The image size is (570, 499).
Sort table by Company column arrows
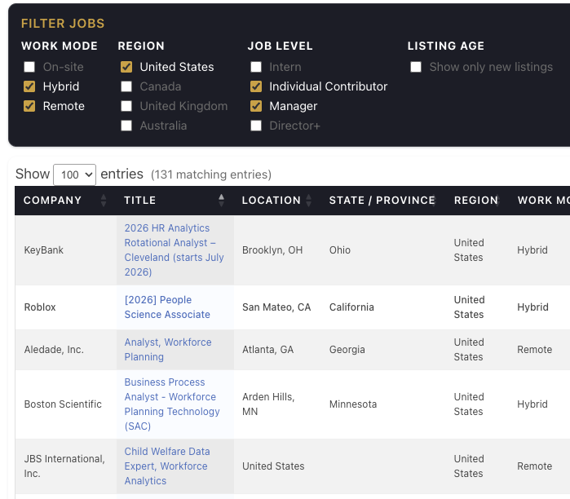point(103,201)
